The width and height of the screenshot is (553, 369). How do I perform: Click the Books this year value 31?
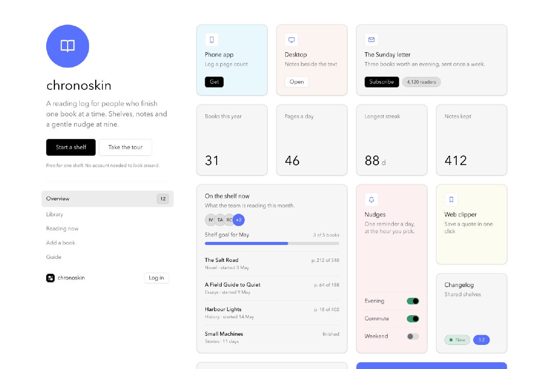click(212, 160)
